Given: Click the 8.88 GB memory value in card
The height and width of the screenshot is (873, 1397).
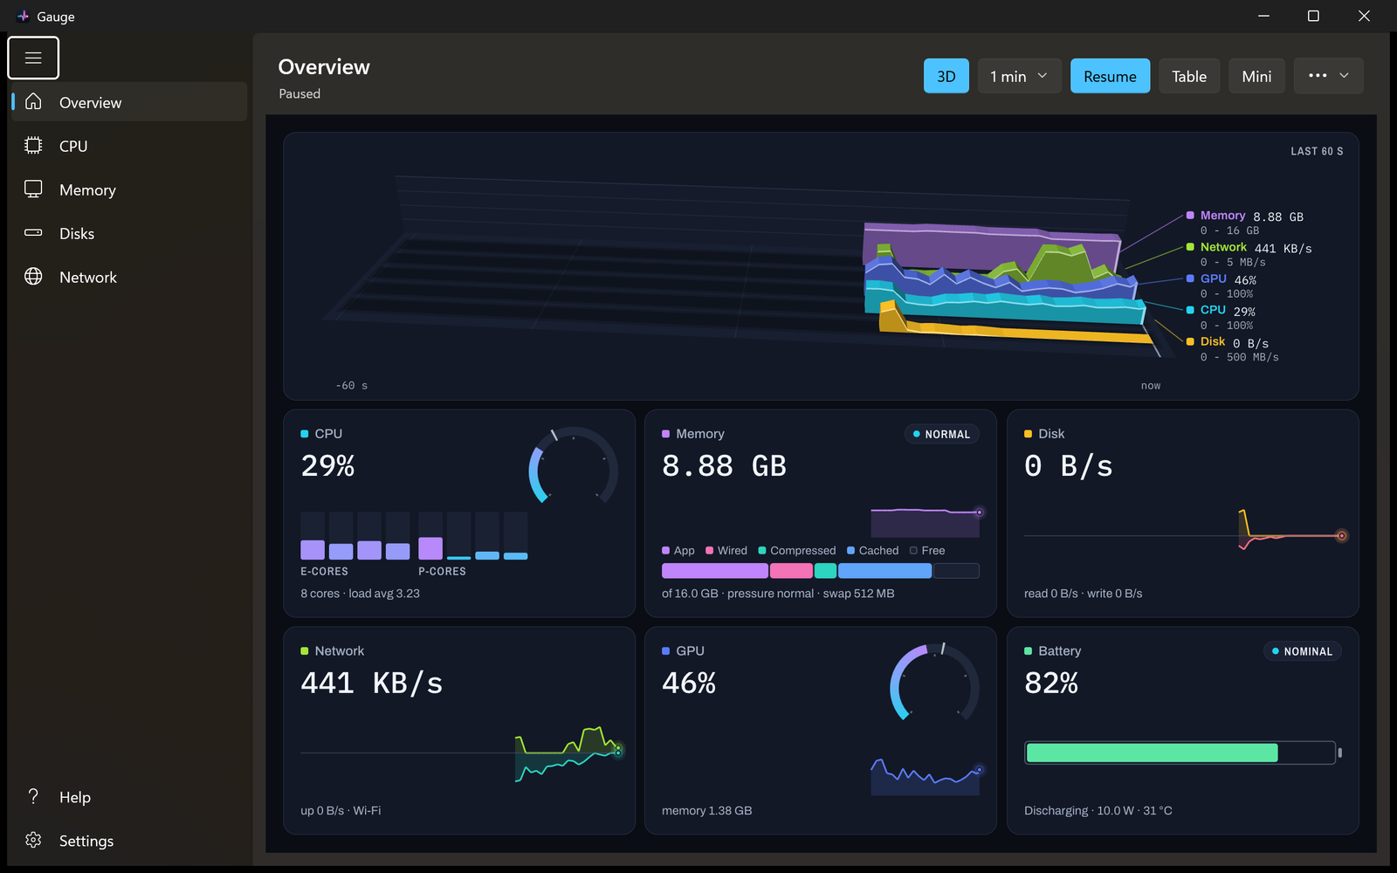Looking at the screenshot, I should click(x=724, y=465).
